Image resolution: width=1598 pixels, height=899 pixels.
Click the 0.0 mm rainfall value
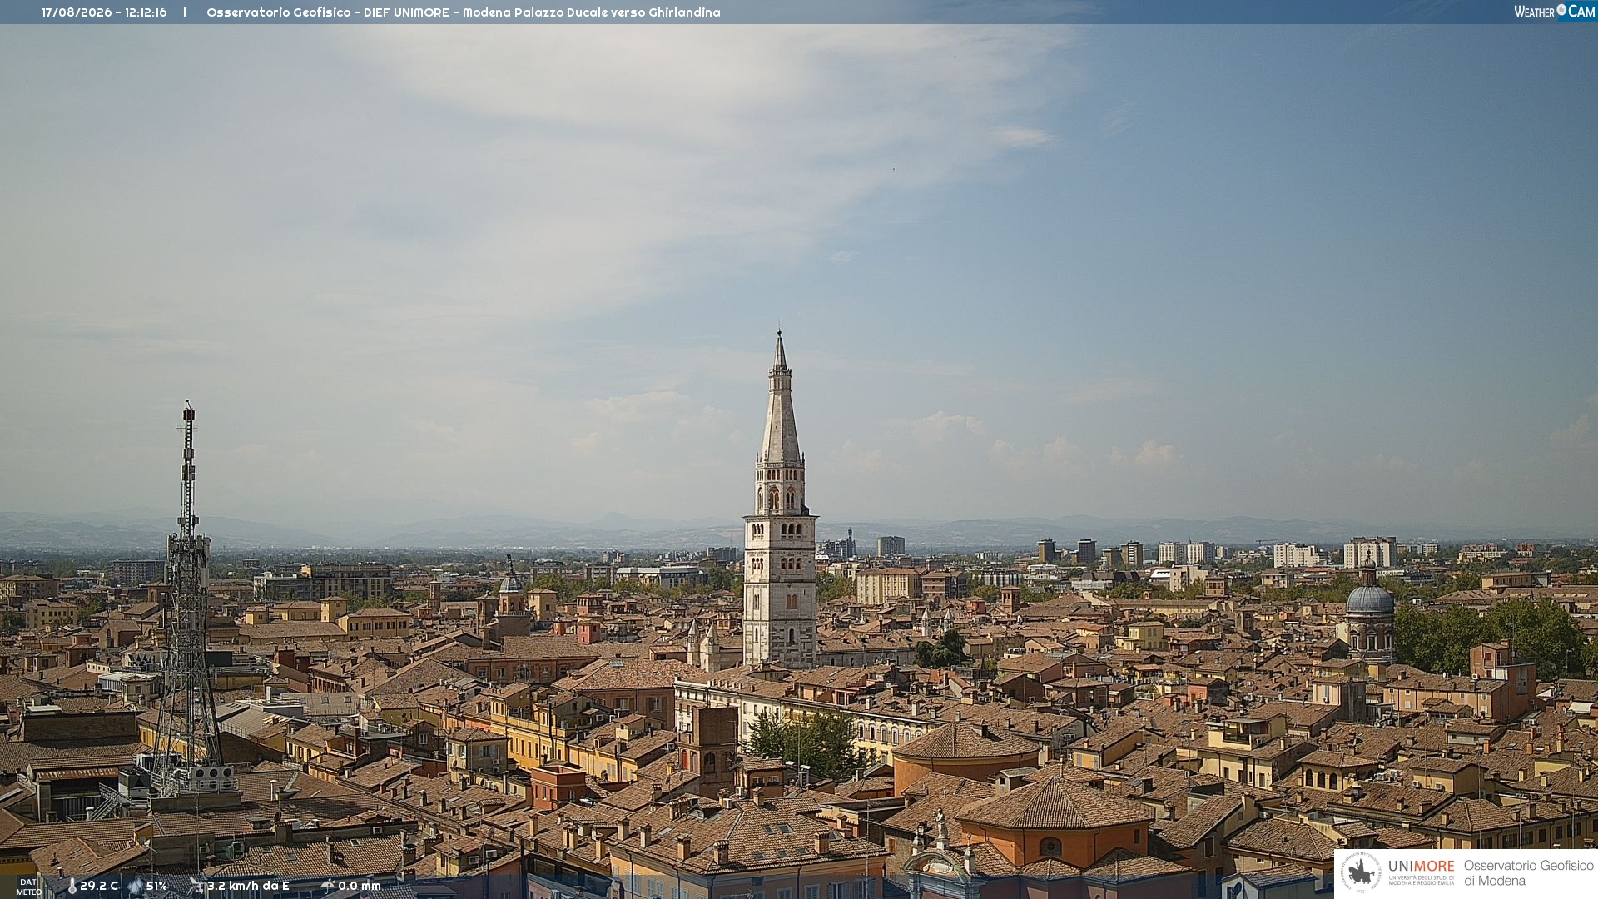[x=360, y=886]
